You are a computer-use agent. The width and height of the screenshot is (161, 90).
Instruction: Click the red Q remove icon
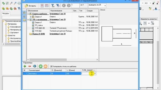pyautogui.click(x=15, y=8)
